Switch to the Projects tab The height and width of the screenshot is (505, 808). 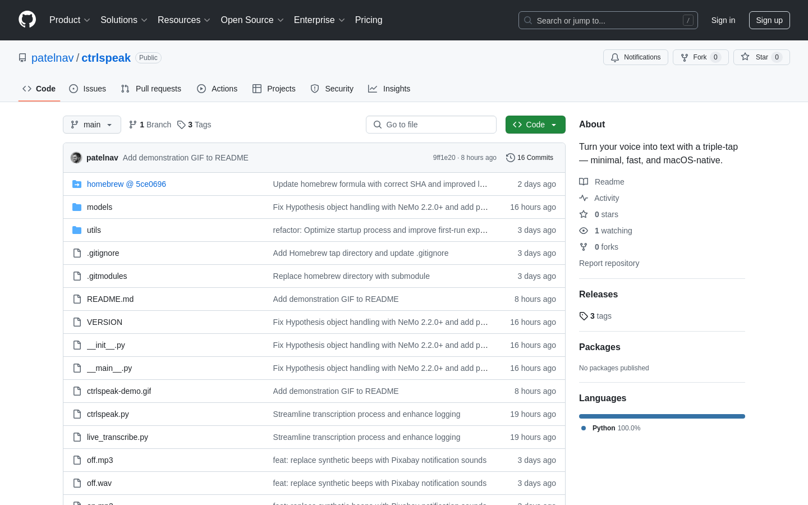(274, 89)
